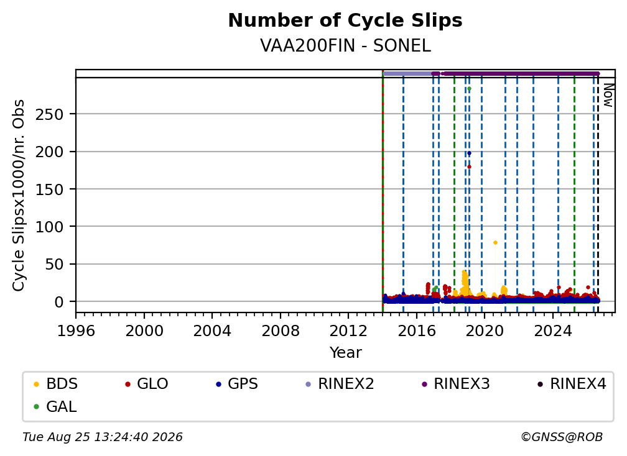Click the blue GPS legend marker
The height and width of the screenshot is (456, 627).
(x=218, y=385)
